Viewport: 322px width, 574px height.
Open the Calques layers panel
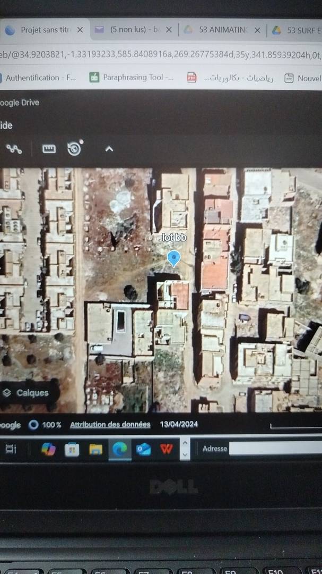tap(27, 393)
